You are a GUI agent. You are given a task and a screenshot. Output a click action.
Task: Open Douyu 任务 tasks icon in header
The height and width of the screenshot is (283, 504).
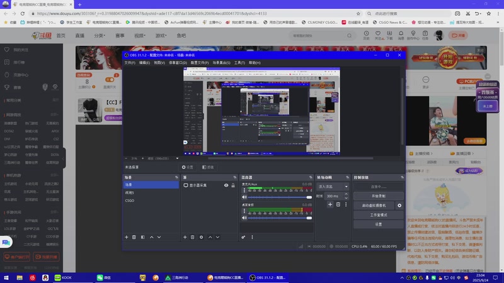click(x=425, y=35)
